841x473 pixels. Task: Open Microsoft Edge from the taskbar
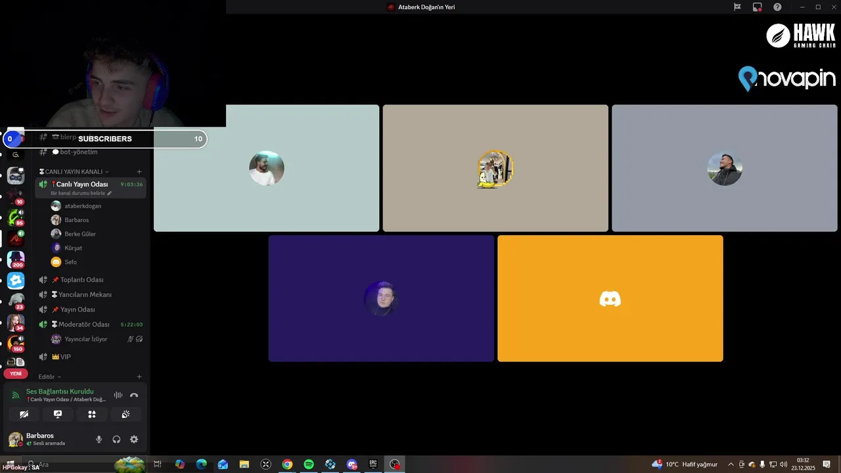201,464
